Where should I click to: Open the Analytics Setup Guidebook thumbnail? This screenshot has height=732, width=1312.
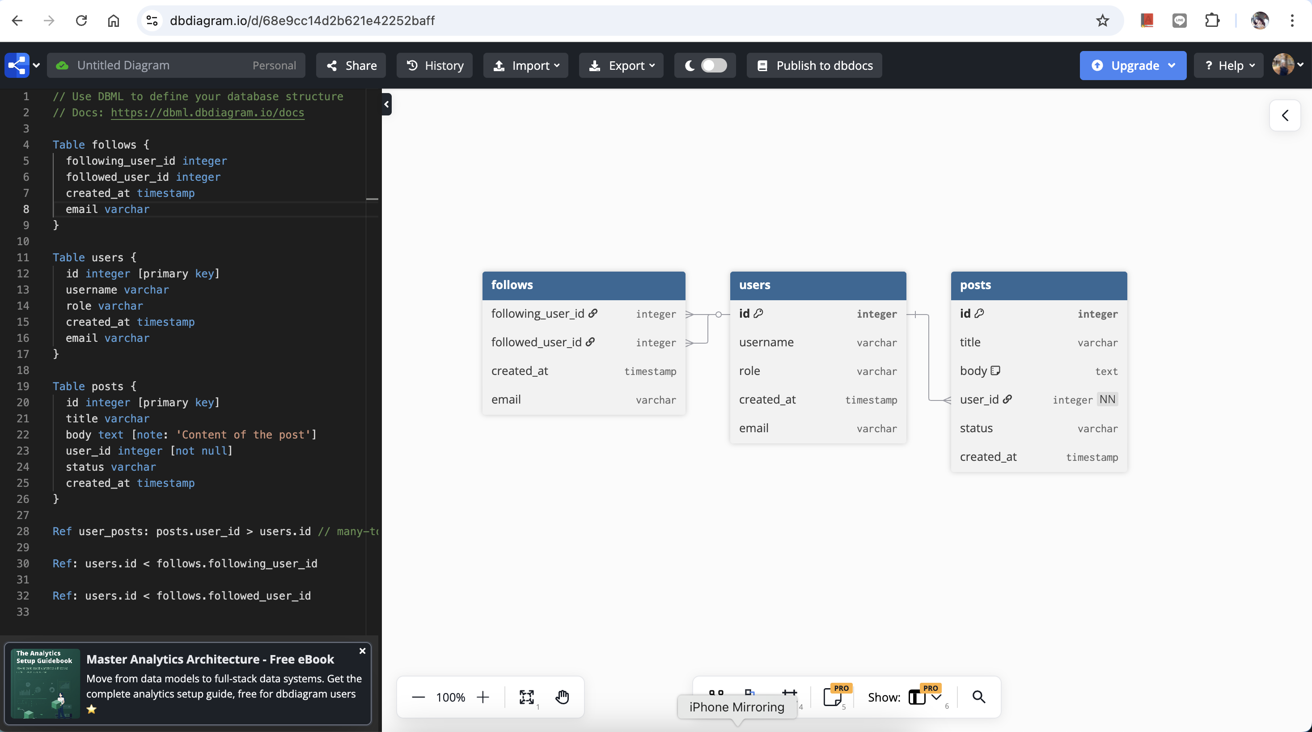click(x=45, y=683)
